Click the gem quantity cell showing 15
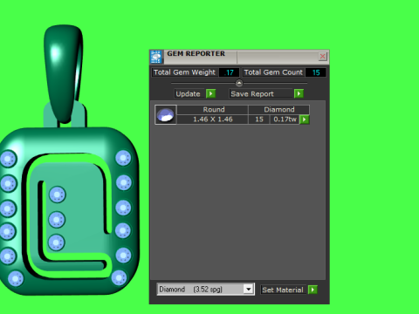This screenshot has height=314, width=419. click(259, 119)
